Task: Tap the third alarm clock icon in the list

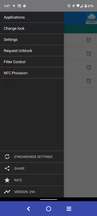Action: 89,67
